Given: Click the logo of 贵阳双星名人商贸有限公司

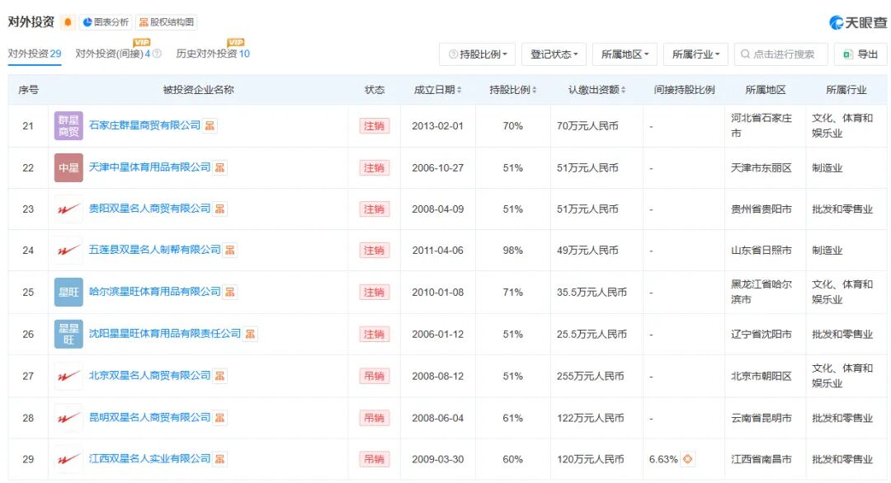Looking at the screenshot, I should click(68, 209).
